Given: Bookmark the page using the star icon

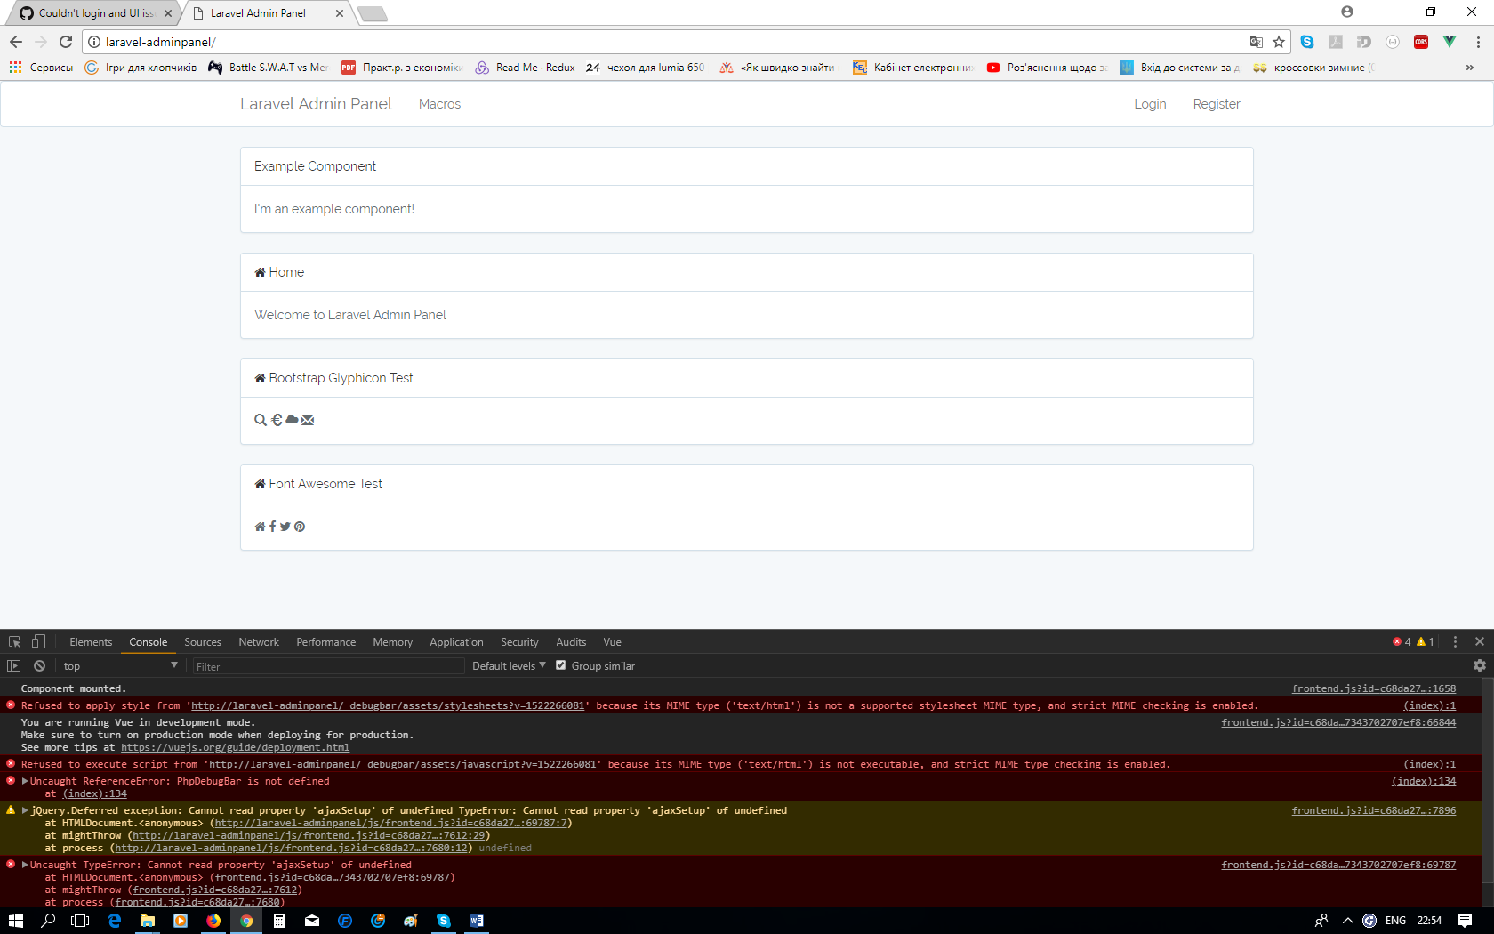Looking at the screenshot, I should 1278,41.
